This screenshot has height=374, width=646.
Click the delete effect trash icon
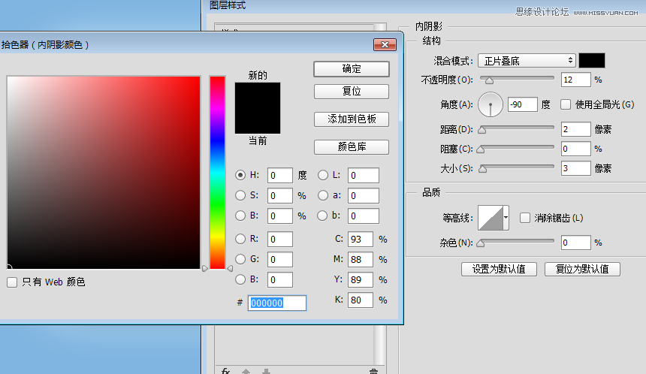[x=373, y=371]
